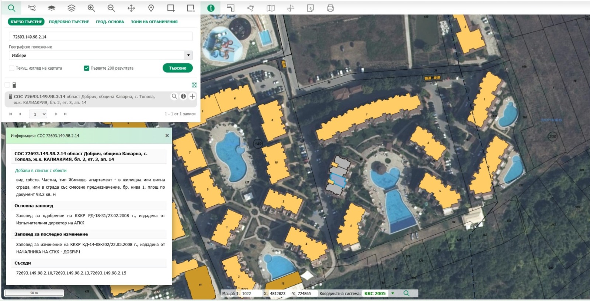This screenshot has width=590, height=301.
Task: Select the pan map arrows tool
Action: [x=131, y=8]
